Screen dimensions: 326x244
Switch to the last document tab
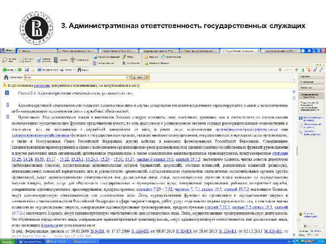(281, 51)
